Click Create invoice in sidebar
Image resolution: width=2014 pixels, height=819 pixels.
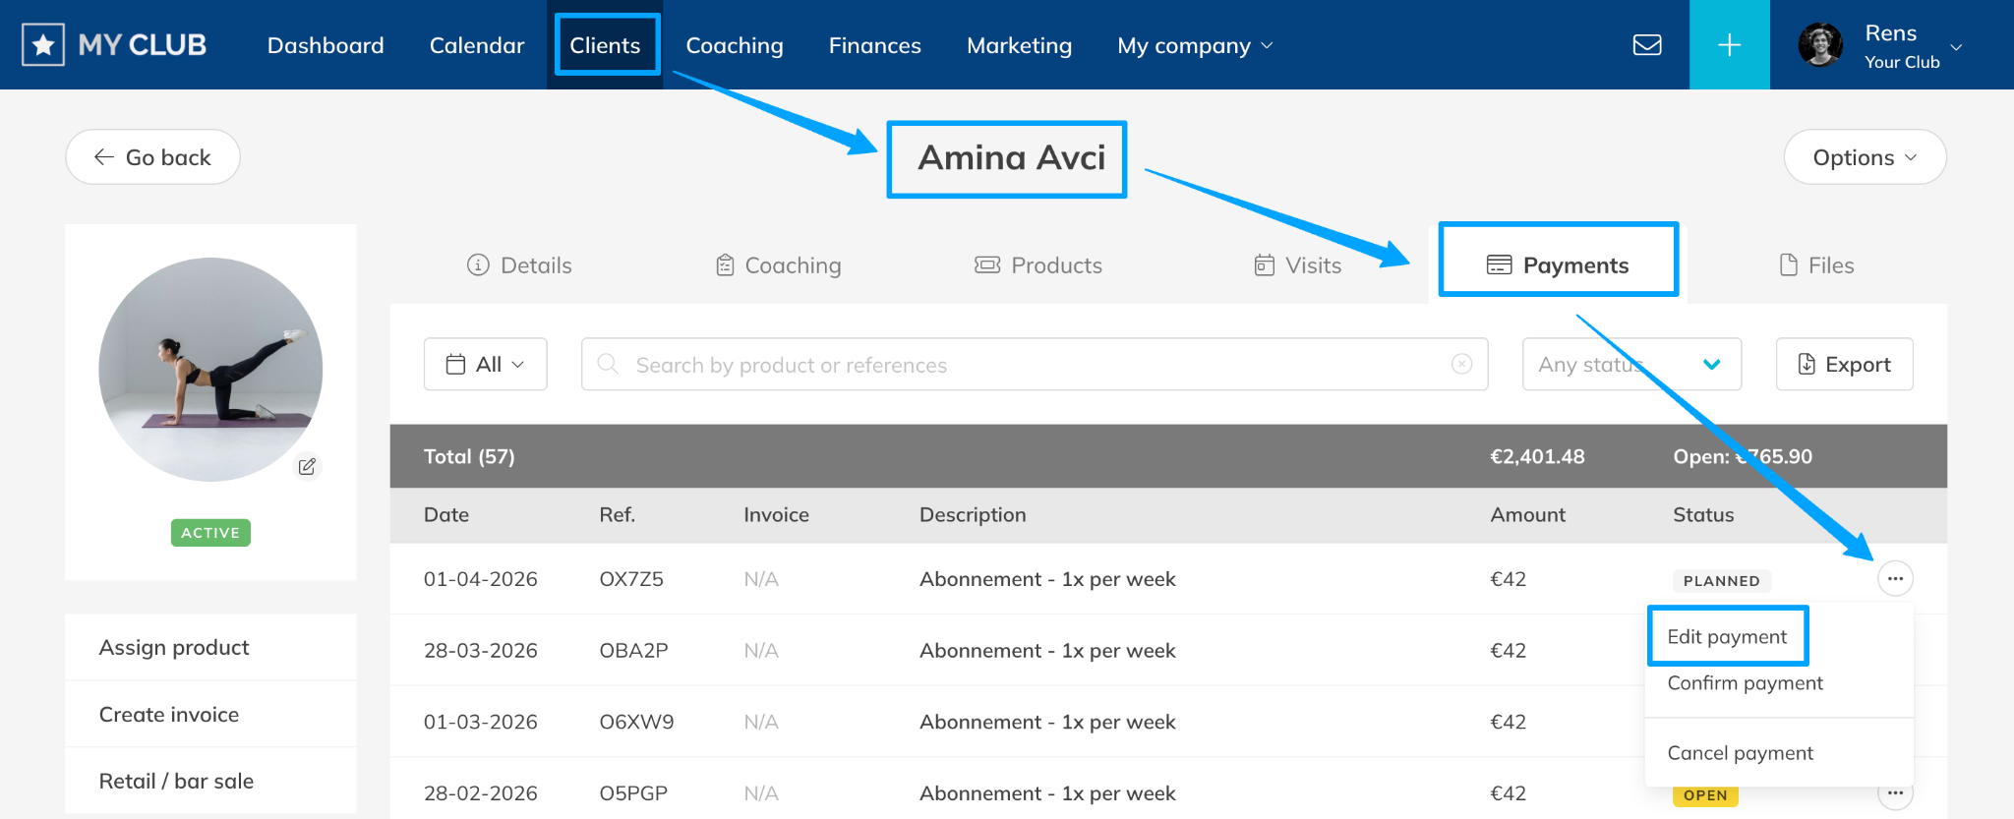coord(169,715)
